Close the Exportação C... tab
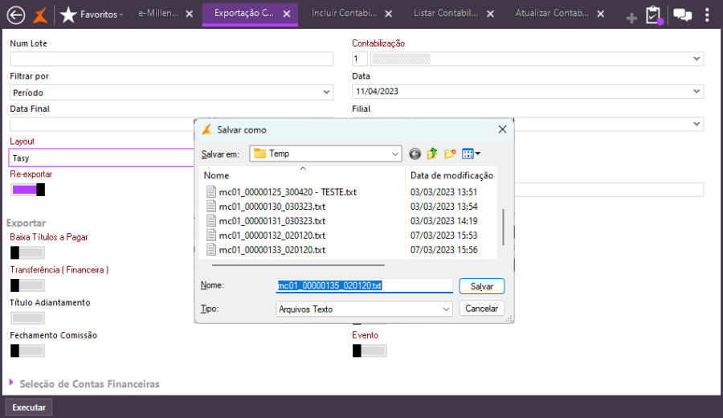The height and width of the screenshot is (418, 723). pyautogui.click(x=287, y=14)
